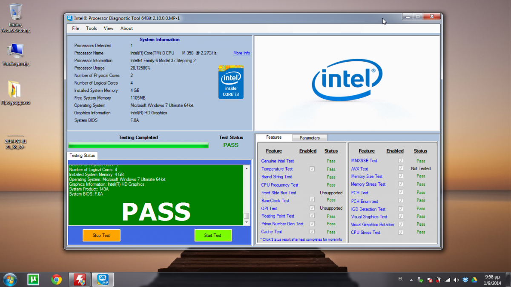Toggle the Visual Graphics Rotation checkbox

click(x=400, y=224)
